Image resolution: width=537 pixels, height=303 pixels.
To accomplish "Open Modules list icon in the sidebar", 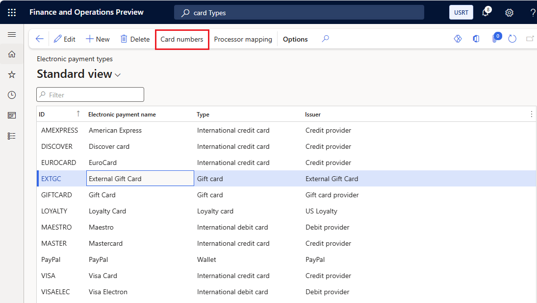I will coord(12,136).
